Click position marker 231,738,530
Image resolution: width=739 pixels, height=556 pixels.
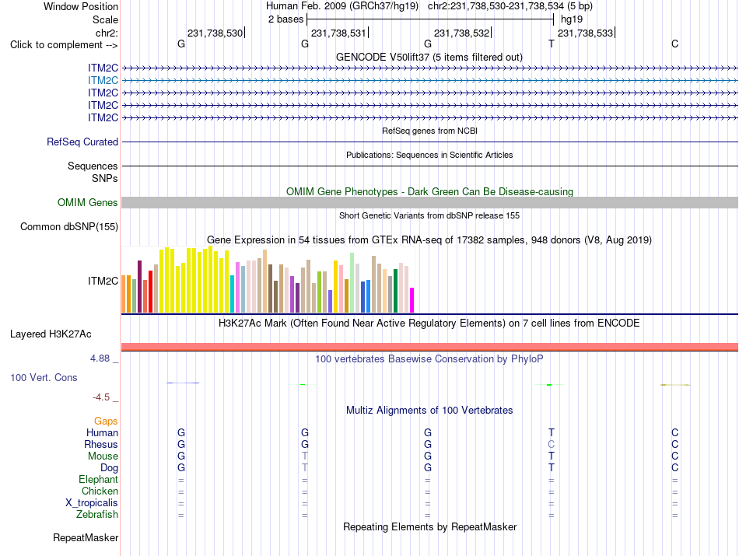tap(215, 33)
